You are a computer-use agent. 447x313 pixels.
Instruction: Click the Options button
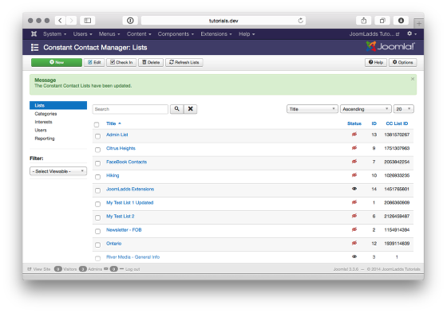[402, 62]
